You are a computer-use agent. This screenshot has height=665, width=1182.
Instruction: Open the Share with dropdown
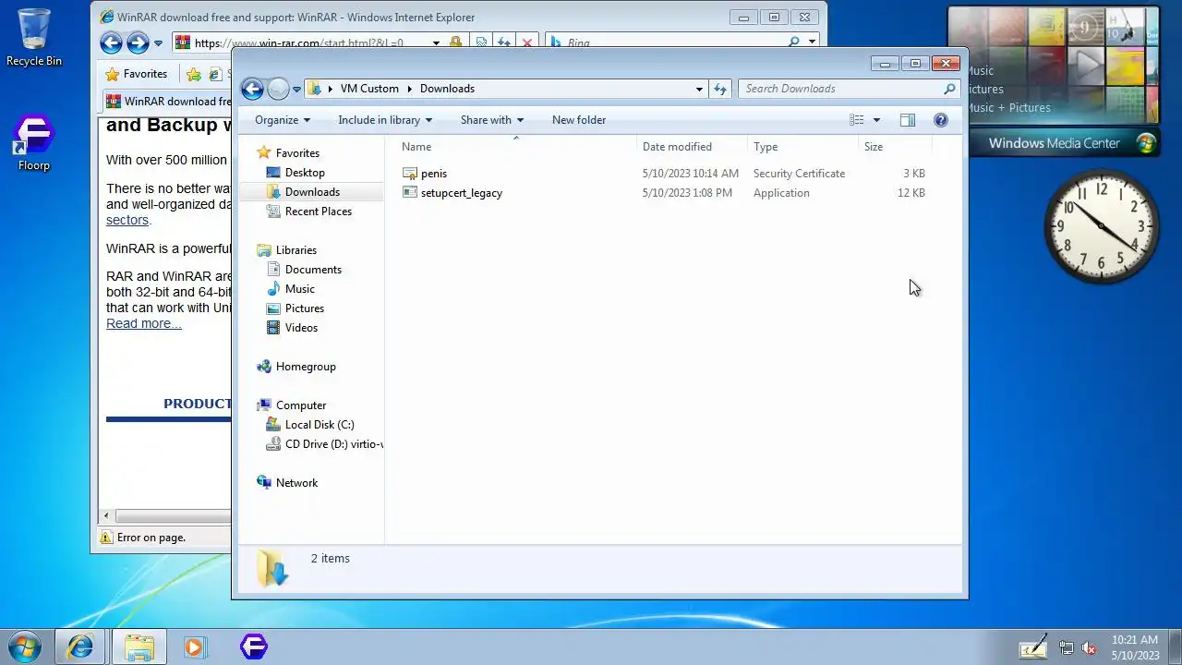[492, 120]
